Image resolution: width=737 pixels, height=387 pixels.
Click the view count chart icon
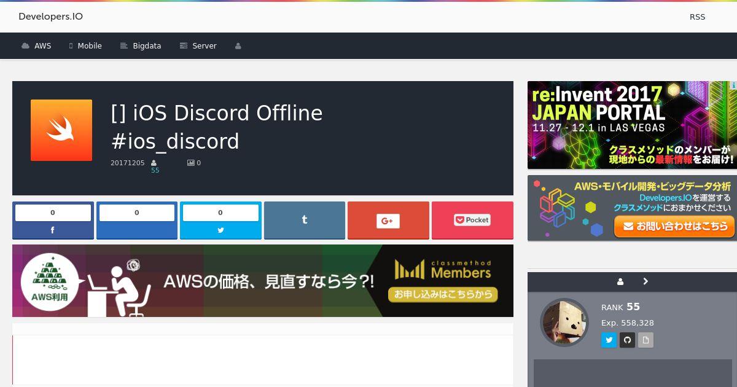190,163
